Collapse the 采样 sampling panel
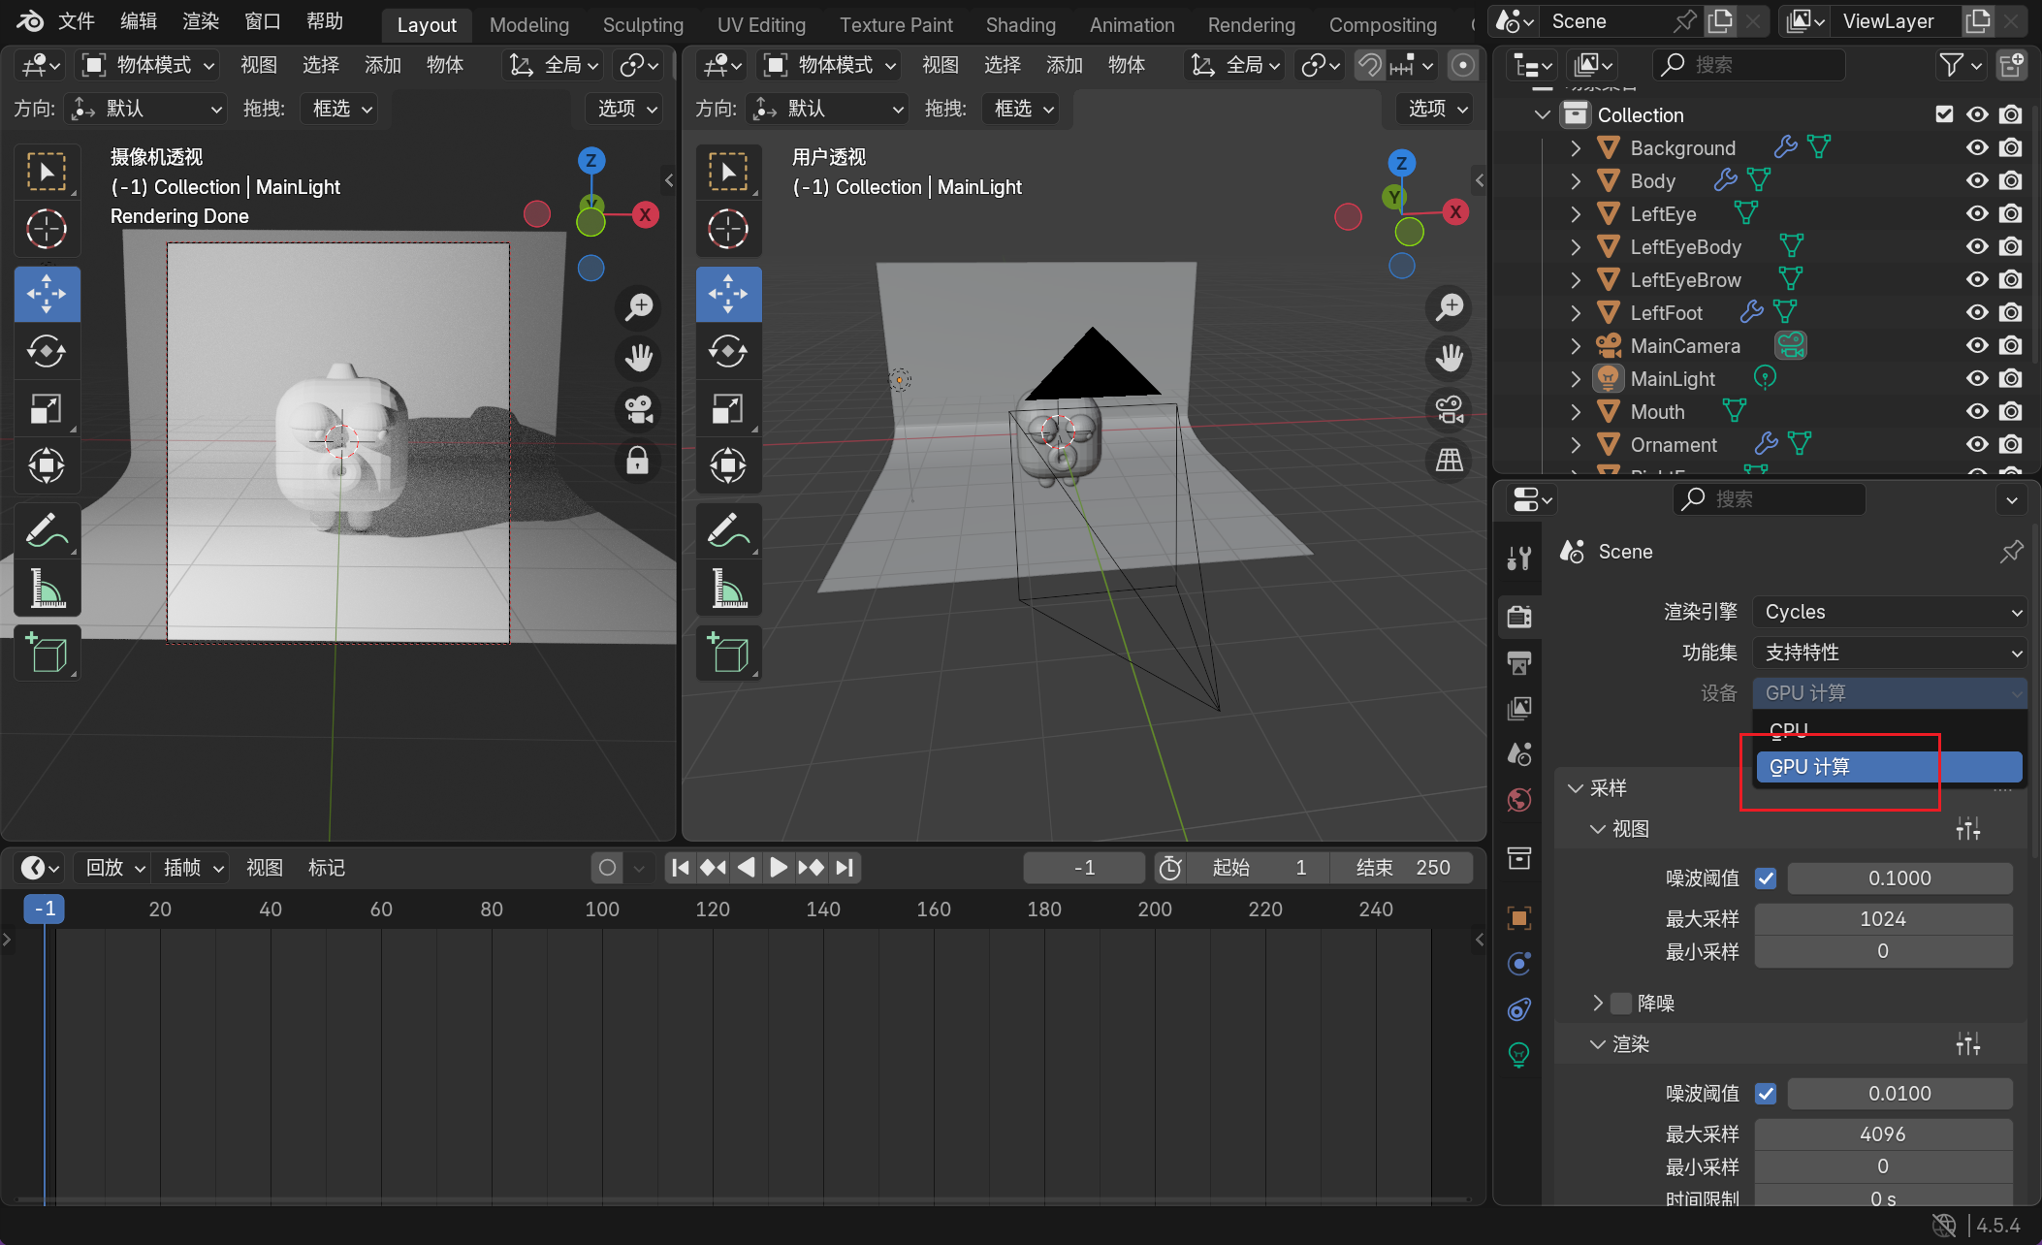The image size is (2042, 1245). [1577, 788]
